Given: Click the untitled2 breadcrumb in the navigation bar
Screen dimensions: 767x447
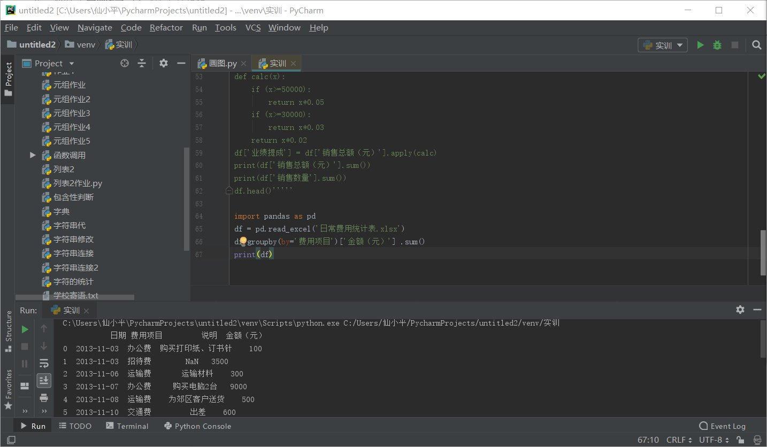Looking at the screenshot, I should point(32,44).
